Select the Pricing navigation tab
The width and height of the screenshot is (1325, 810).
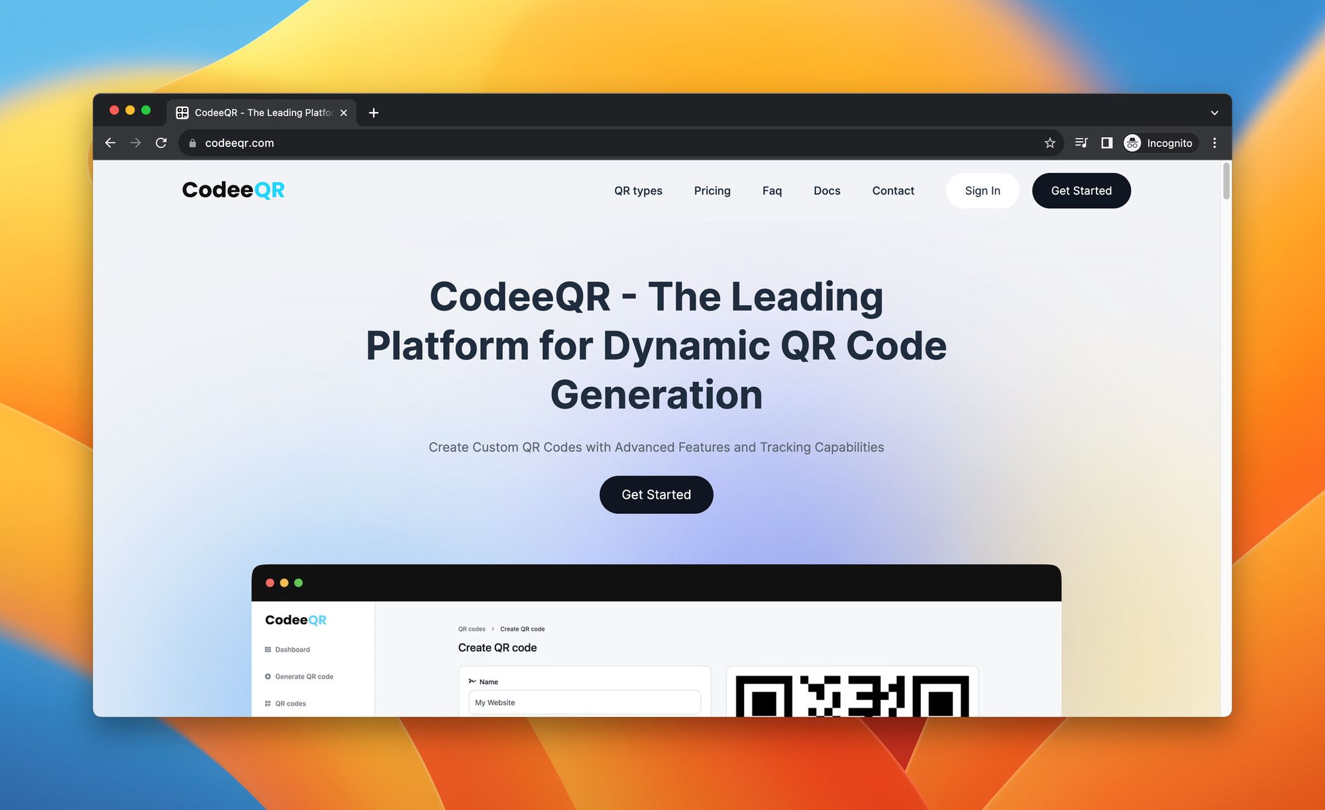(x=712, y=191)
